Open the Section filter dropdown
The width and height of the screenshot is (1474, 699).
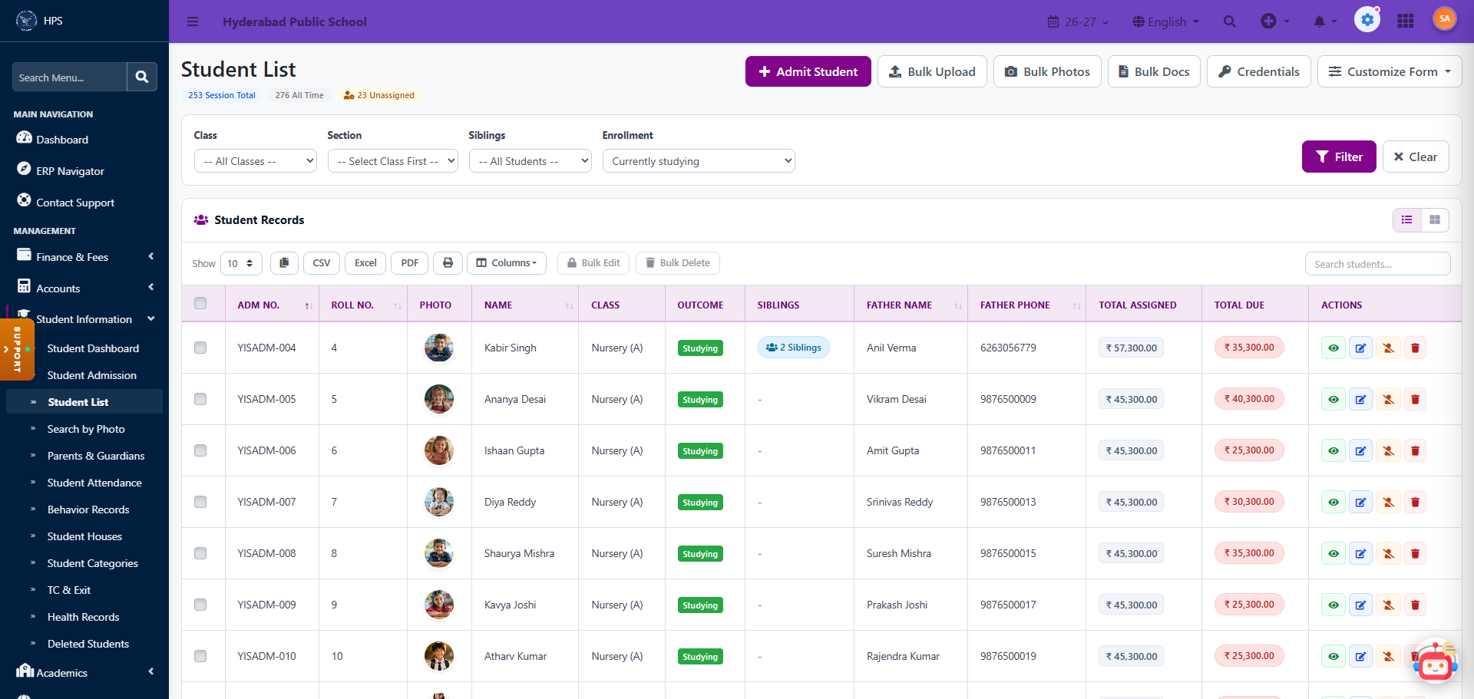393,161
